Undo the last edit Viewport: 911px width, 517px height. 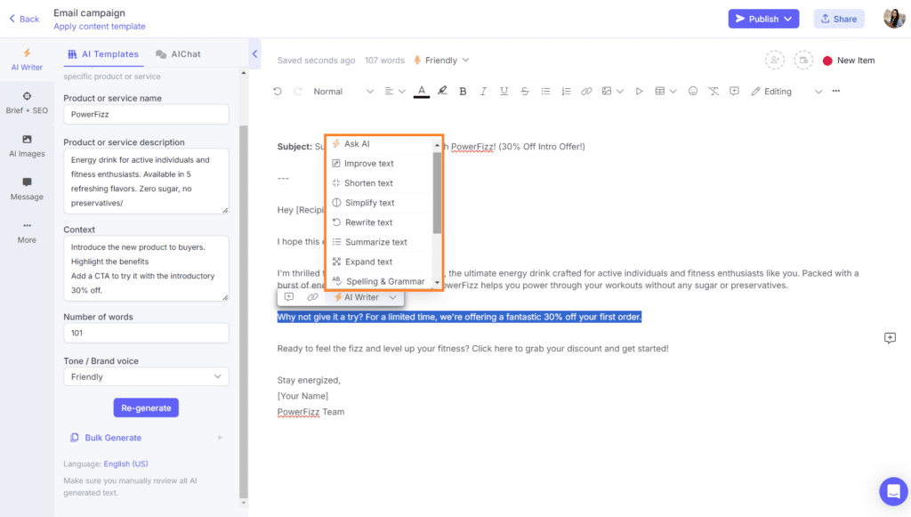click(278, 91)
